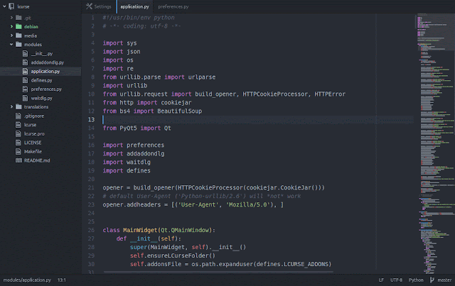The width and height of the screenshot is (455, 286).
Task: Click the horizontal scrollbar below the code
Action: (x=218, y=272)
